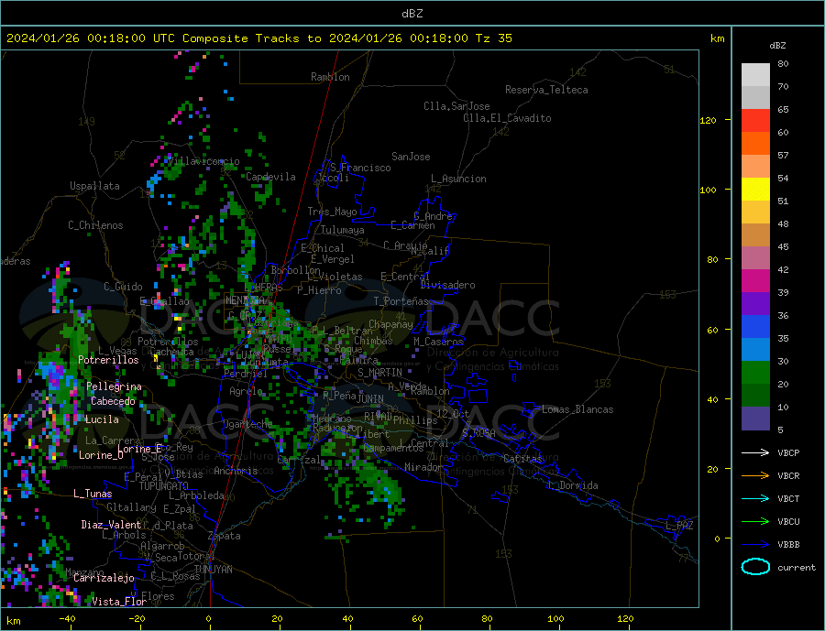This screenshot has height=631, width=825.
Task: Click the Villavicencio map label
Action: 203,161
